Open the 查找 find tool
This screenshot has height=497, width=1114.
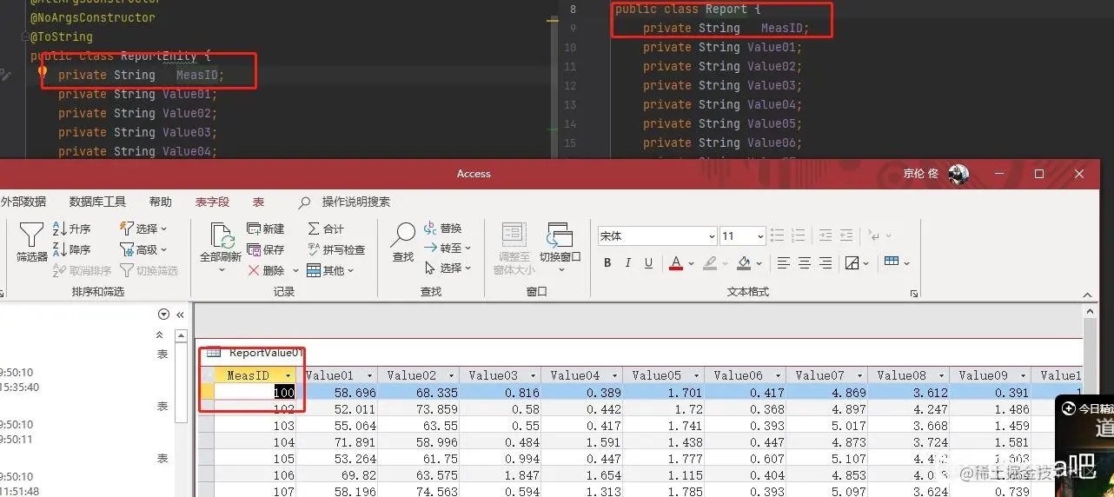(403, 242)
